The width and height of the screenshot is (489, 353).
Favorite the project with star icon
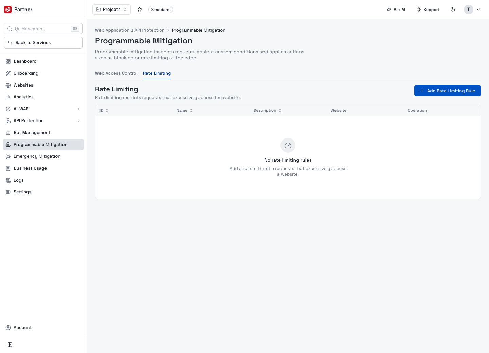140,10
